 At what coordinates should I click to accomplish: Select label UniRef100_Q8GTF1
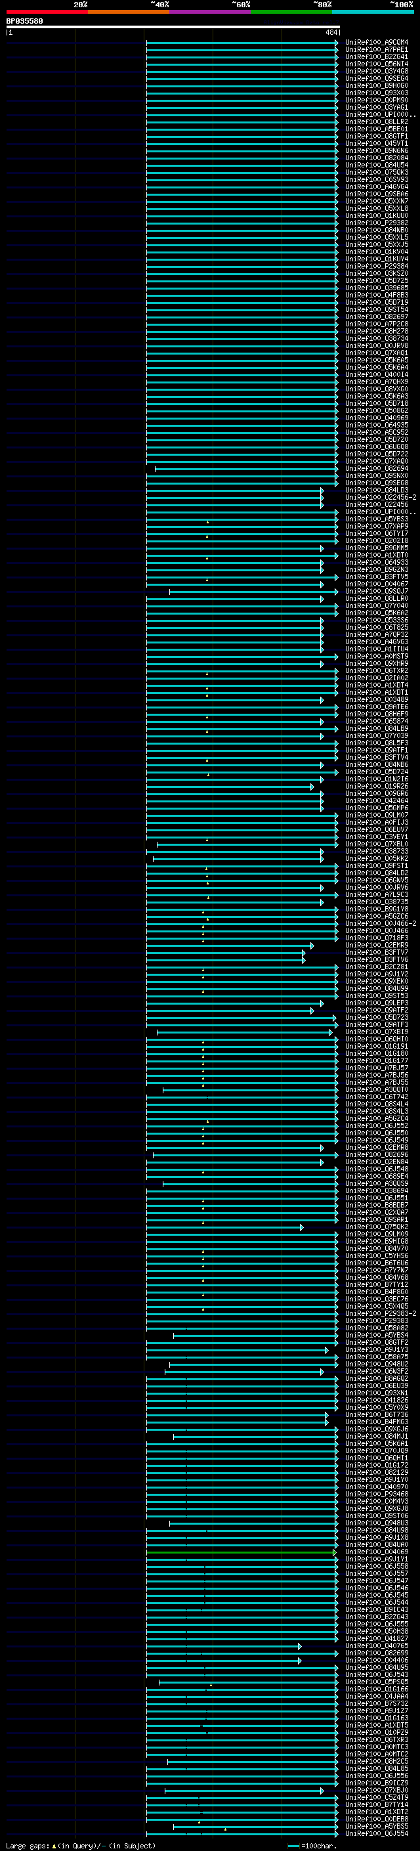tap(376, 137)
